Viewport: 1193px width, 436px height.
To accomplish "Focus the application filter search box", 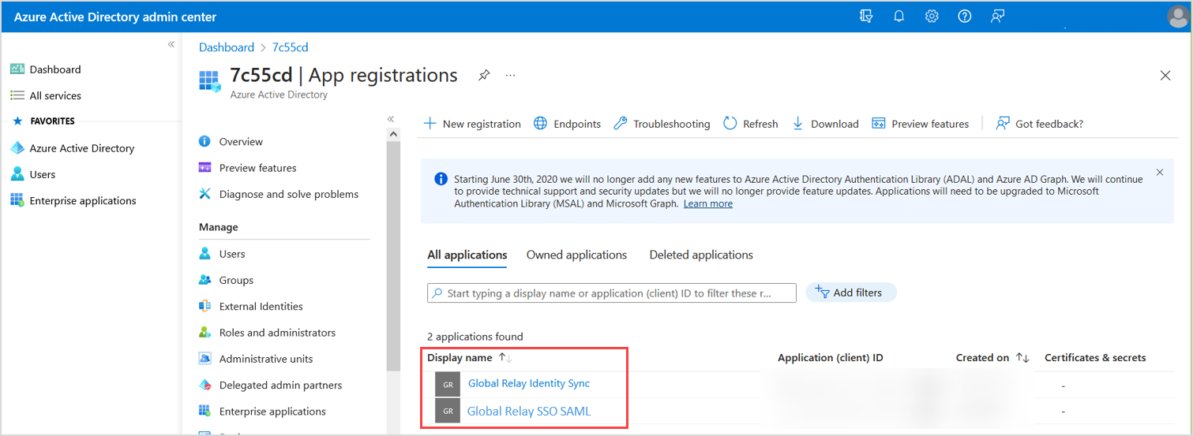I will tap(612, 293).
